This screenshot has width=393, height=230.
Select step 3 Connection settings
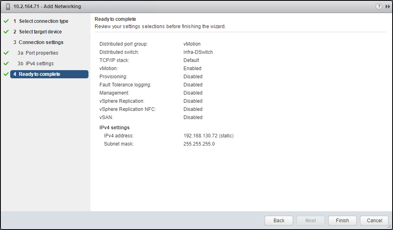point(41,42)
